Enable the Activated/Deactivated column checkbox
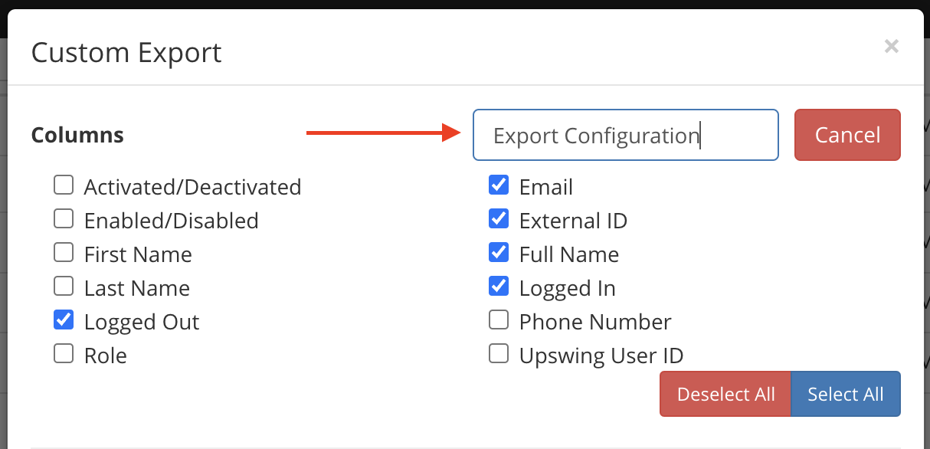The height and width of the screenshot is (449, 930). coord(64,185)
